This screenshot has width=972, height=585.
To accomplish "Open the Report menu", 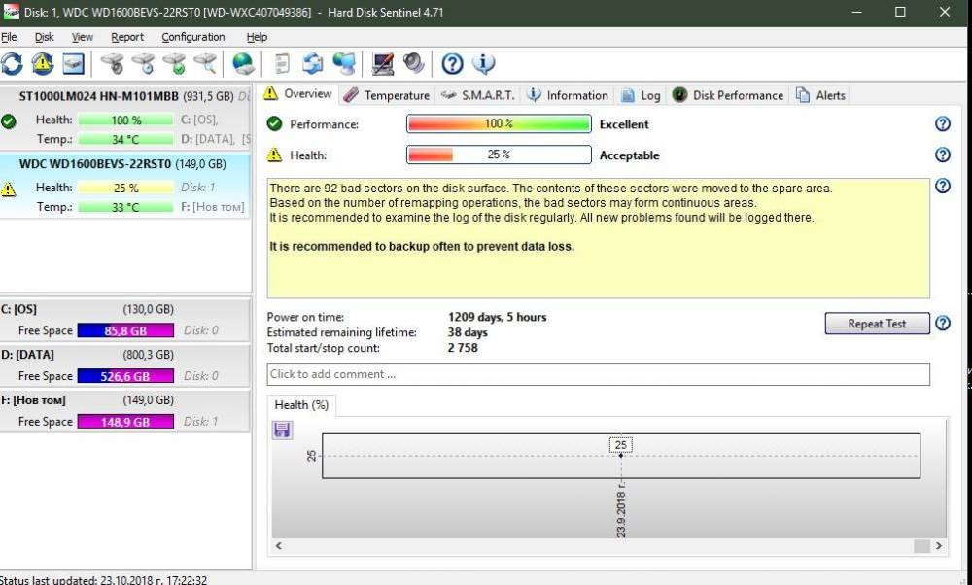I will click(127, 37).
